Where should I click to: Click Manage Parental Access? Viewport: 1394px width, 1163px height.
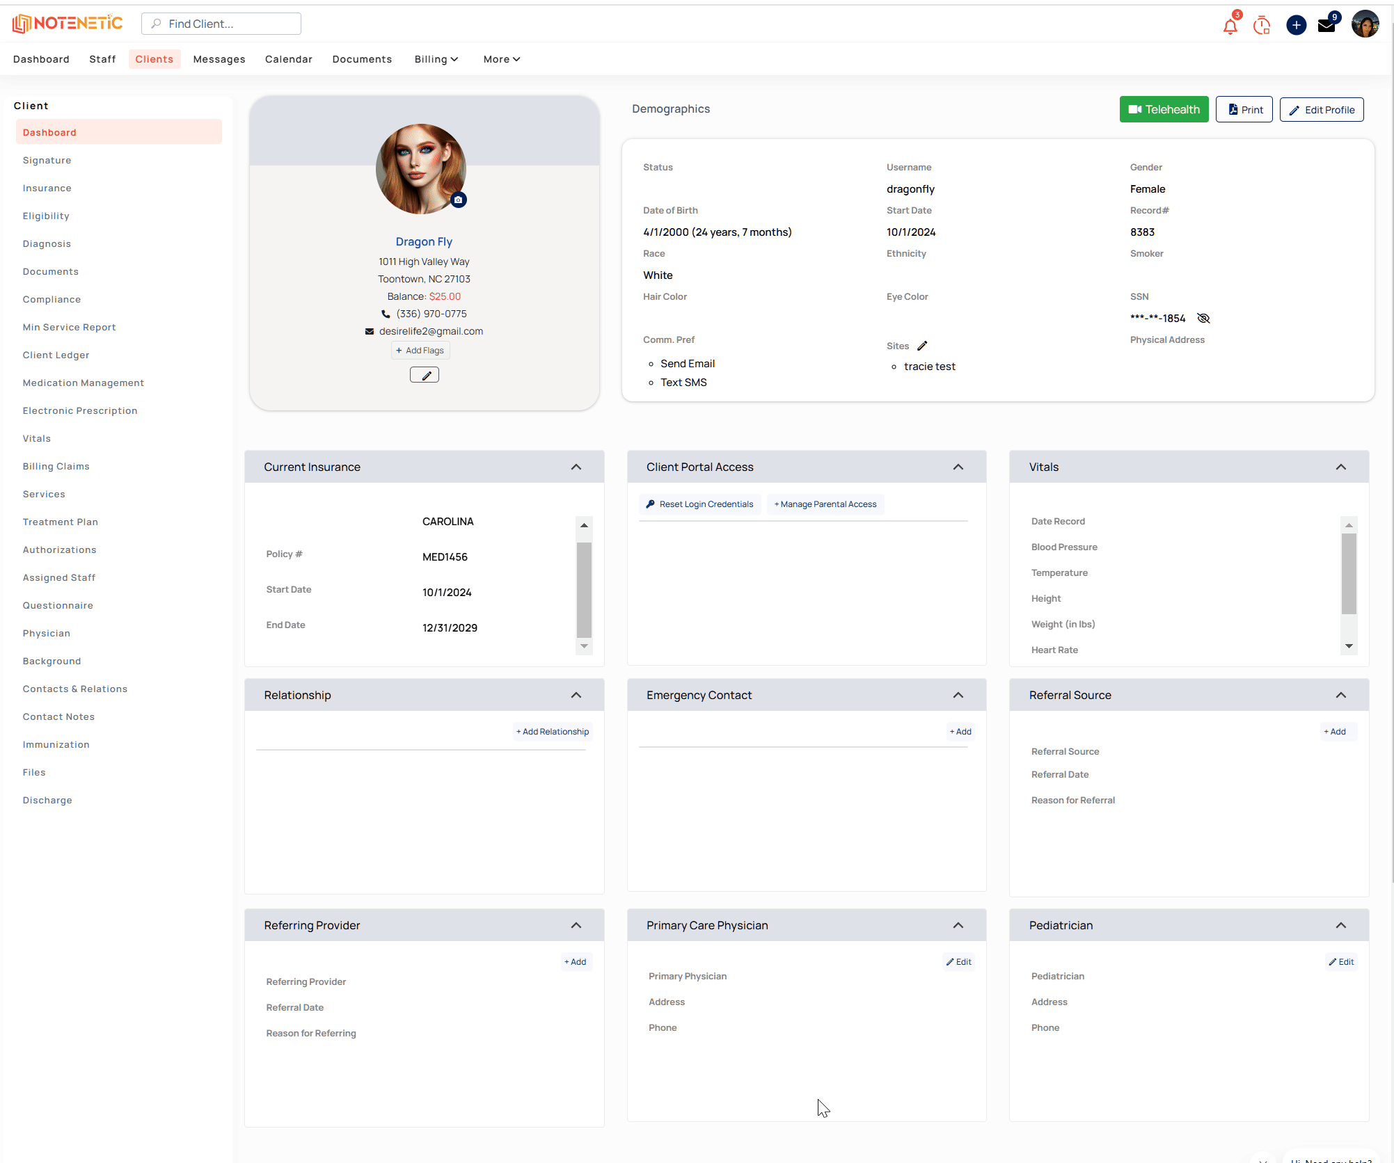pos(825,504)
